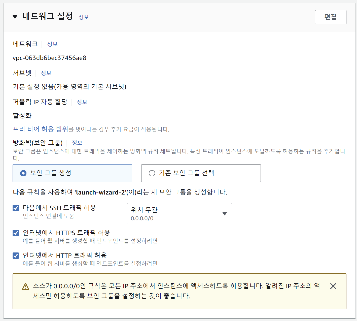Click the 인스턴스 연결에 도움 description text
The width and height of the screenshot is (357, 321).
point(49,216)
